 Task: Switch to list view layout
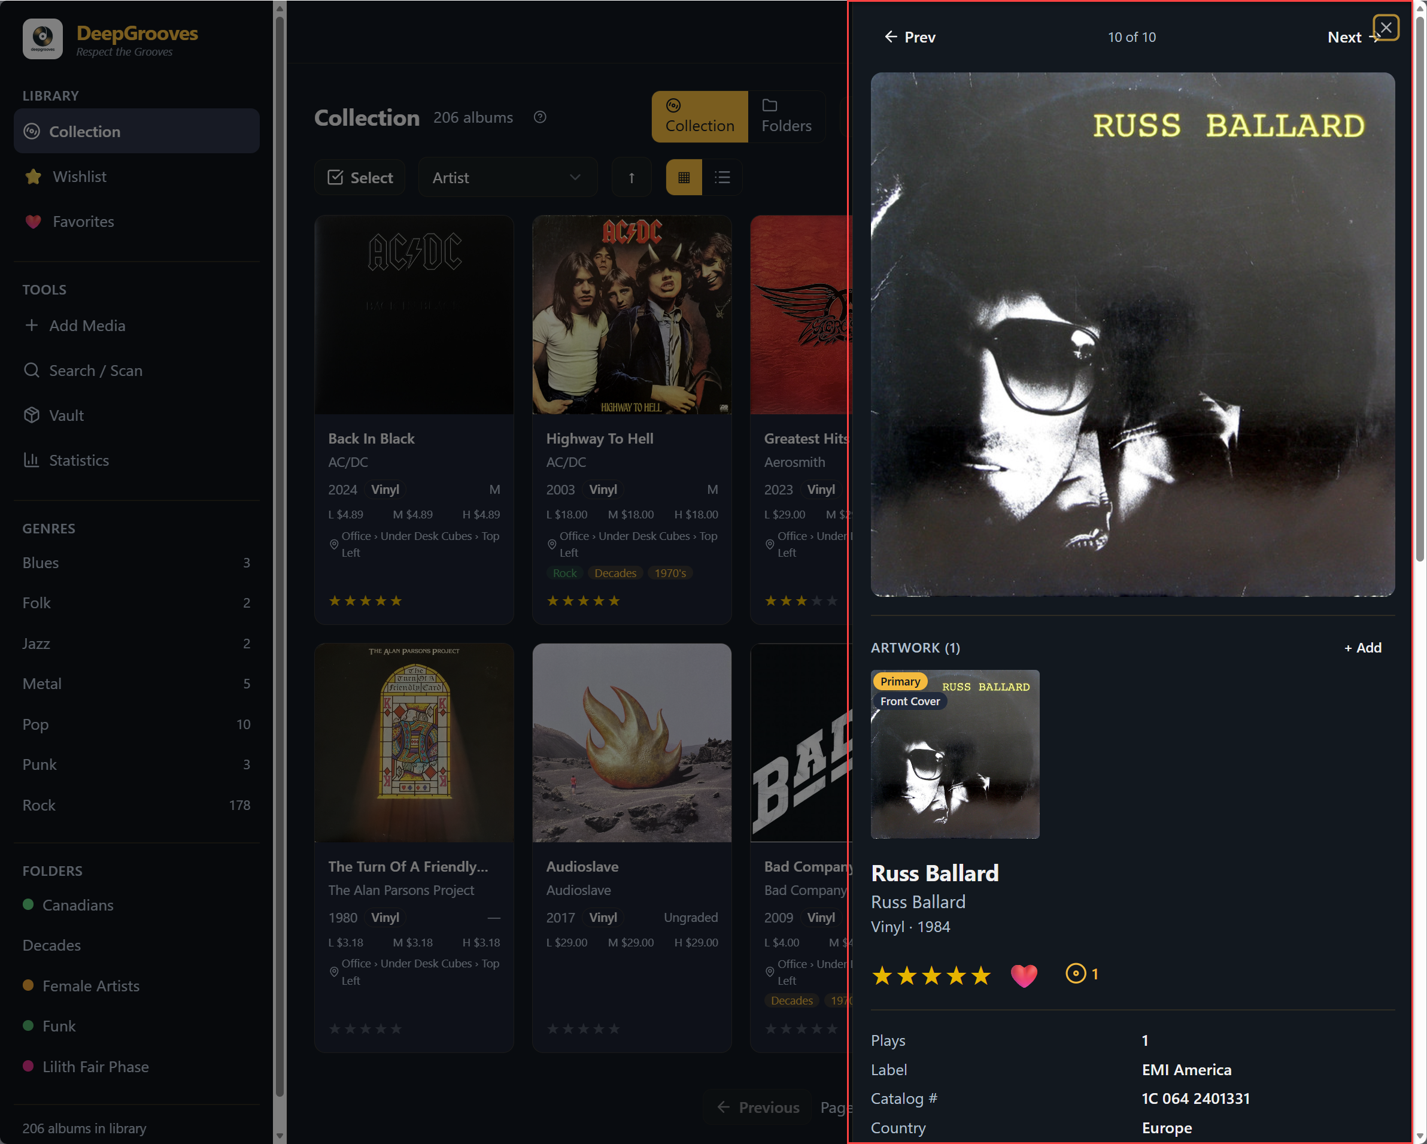coord(722,177)
